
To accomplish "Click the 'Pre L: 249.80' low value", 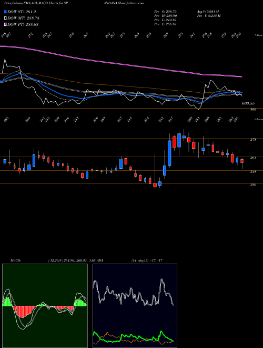I will point(165,20).
